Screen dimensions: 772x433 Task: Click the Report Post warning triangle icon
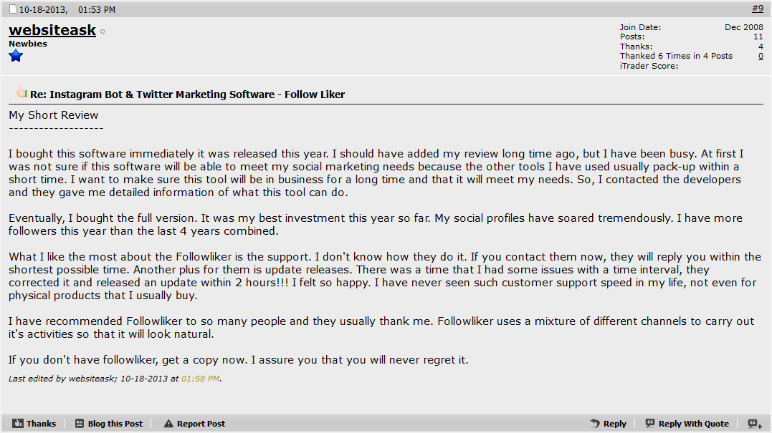168,424
